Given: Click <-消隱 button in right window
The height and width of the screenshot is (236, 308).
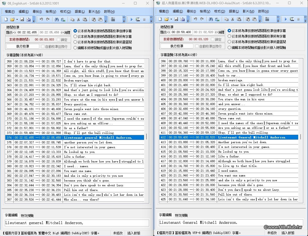Looking at the screenshot, I should pyautogui.click(x=219, y=32).
